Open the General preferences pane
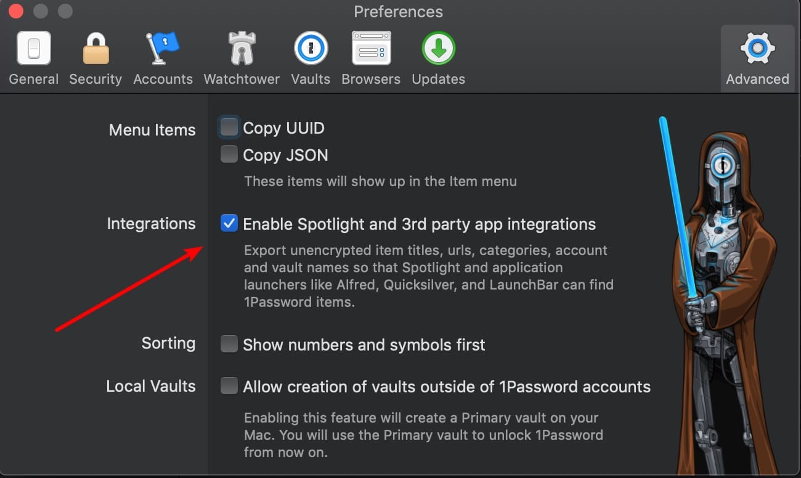 pos(33,57)
